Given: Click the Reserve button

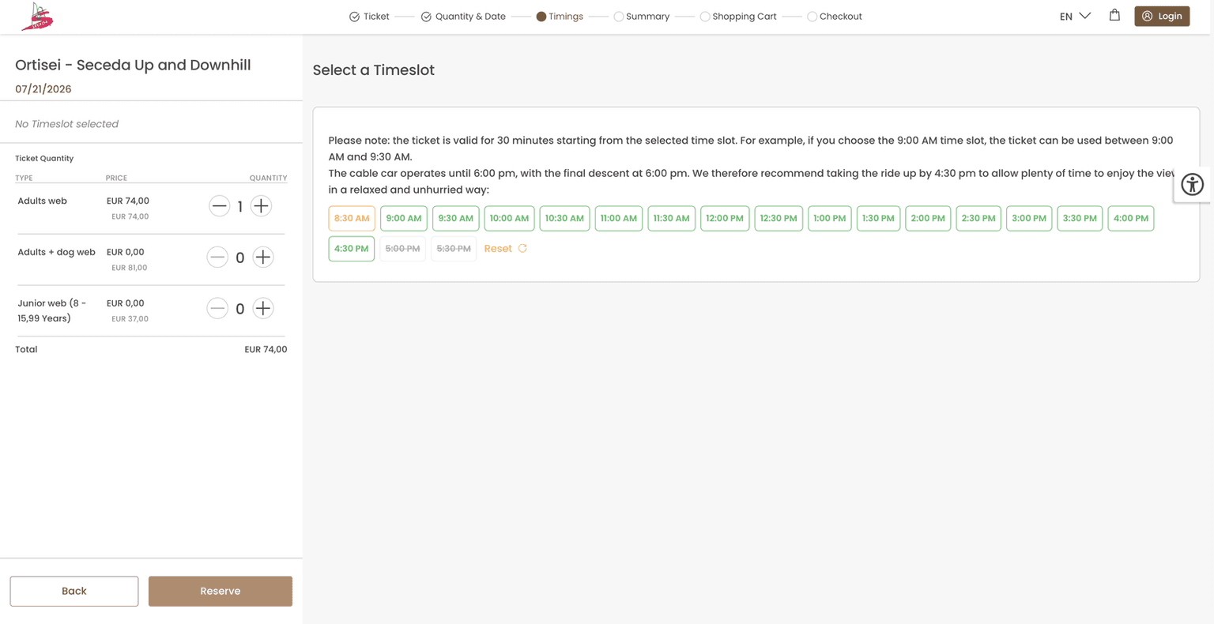Looking at the screenshot, I should pos(221,591).
